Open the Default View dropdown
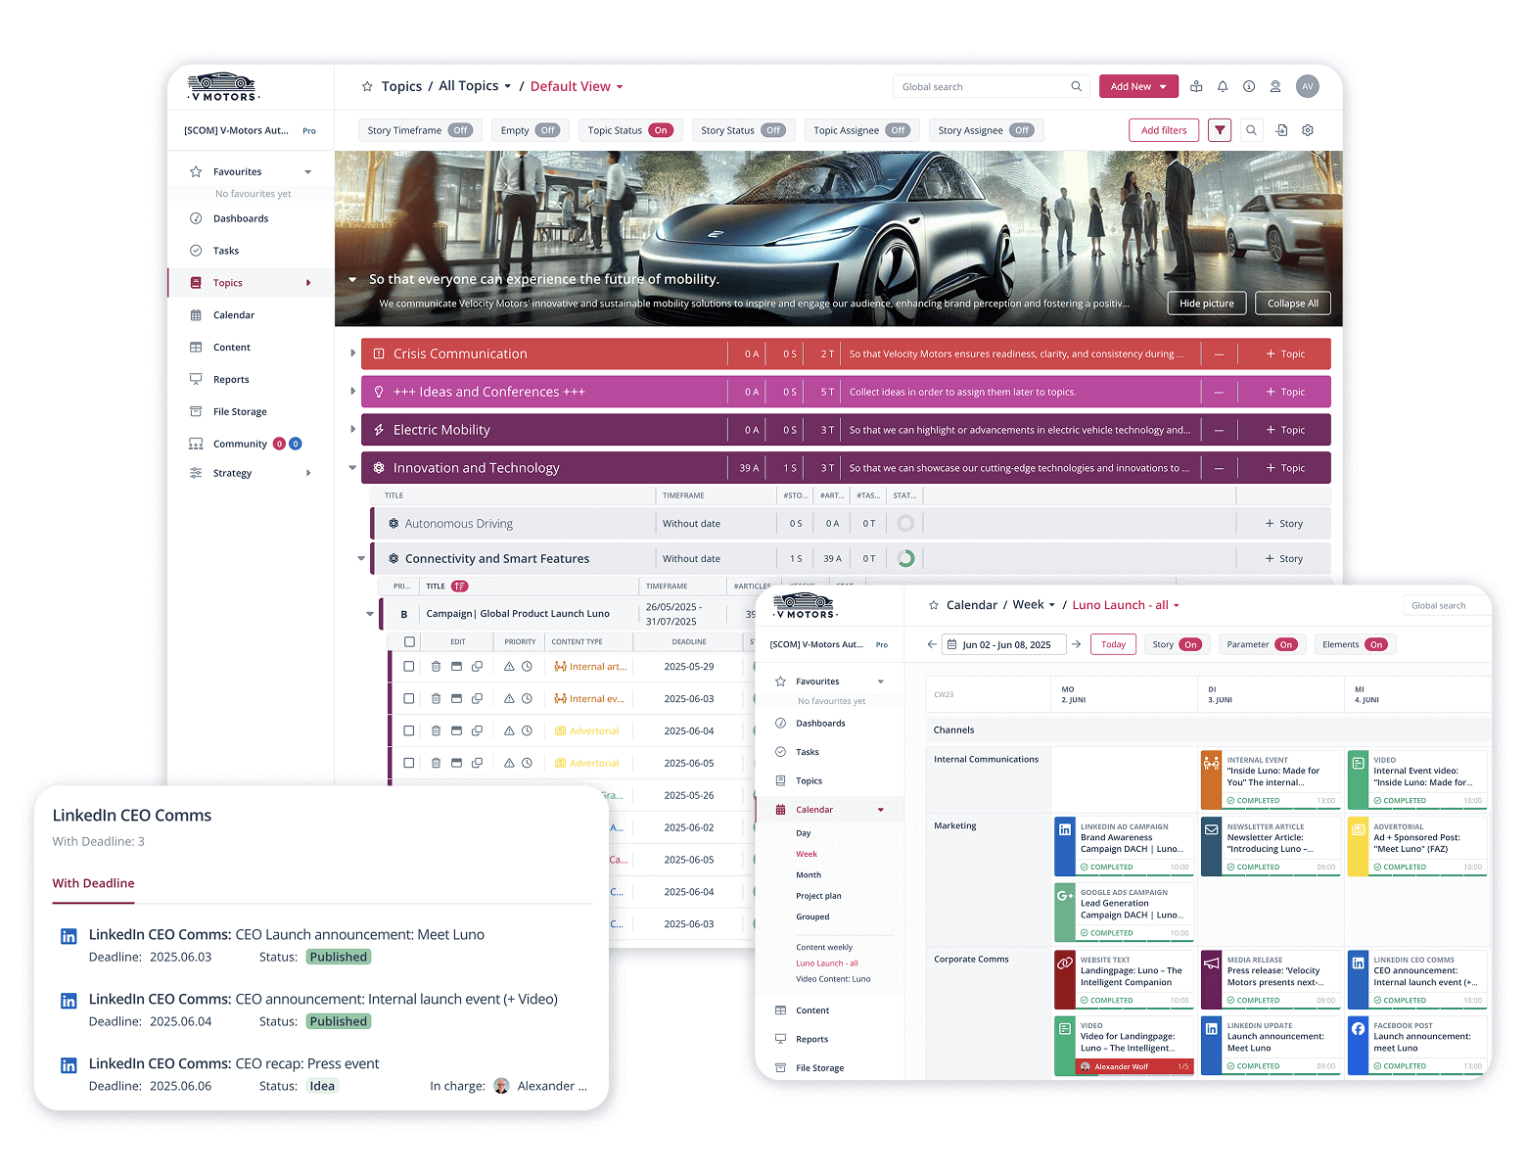This screenshot has width=1527, height=1175. pyautogui.click(x=576, y=86)
